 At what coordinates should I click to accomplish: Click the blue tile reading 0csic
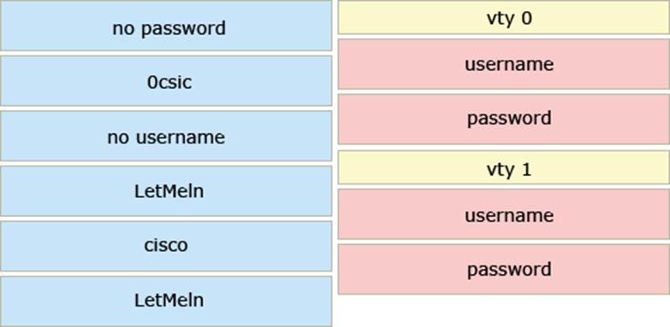166,80
